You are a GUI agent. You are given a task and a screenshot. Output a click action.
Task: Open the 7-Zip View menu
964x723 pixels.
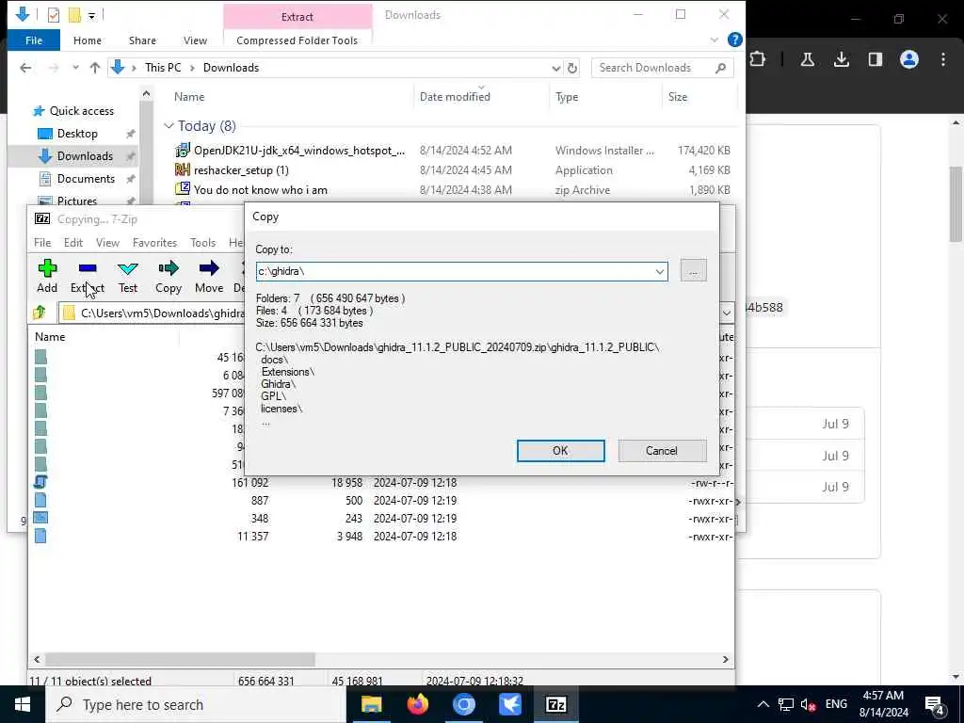point(107,243)
